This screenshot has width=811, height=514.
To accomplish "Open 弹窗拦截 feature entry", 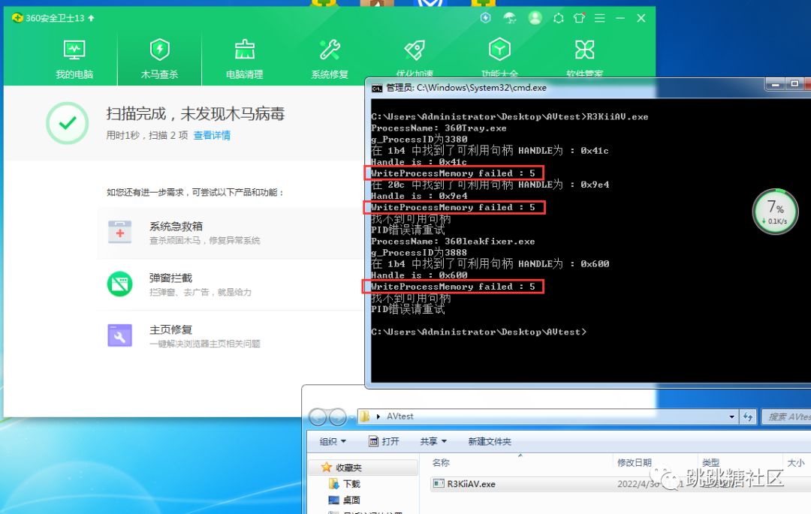I will pyautogui.click(x=231, y=284).
